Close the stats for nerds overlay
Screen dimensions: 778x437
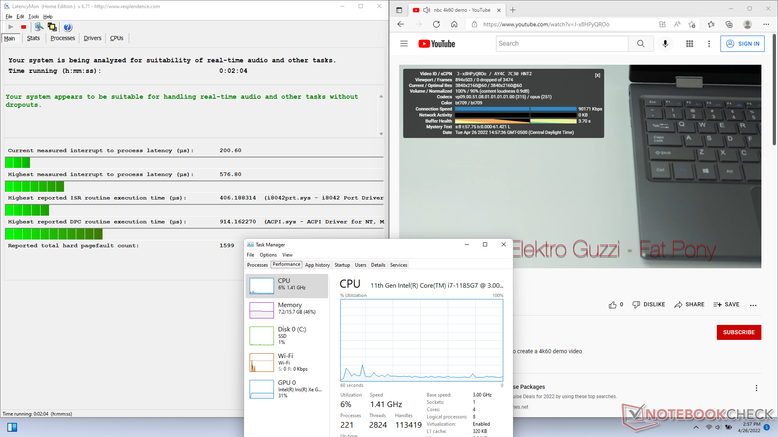[597, 75]
